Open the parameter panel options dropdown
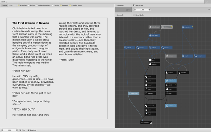Image resolution: width=211 pixels, height=132 pixels. point(209,10)
